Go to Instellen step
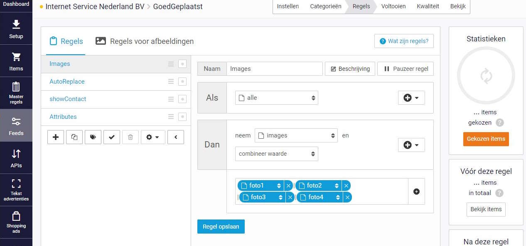Screen dimensions: 526x246 pos(288,6)
